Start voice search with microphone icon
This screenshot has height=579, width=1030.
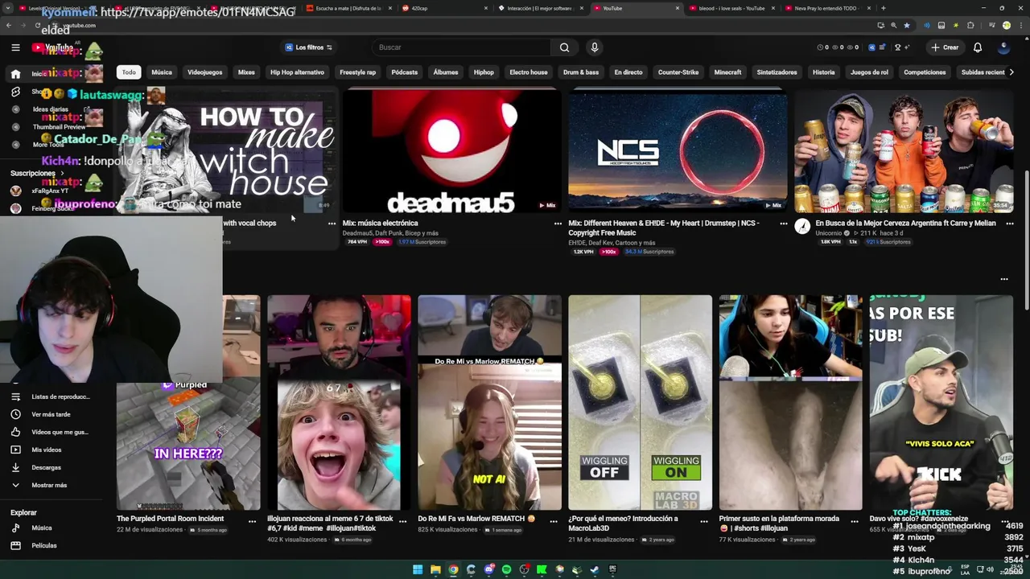click(x=595, y=47)
